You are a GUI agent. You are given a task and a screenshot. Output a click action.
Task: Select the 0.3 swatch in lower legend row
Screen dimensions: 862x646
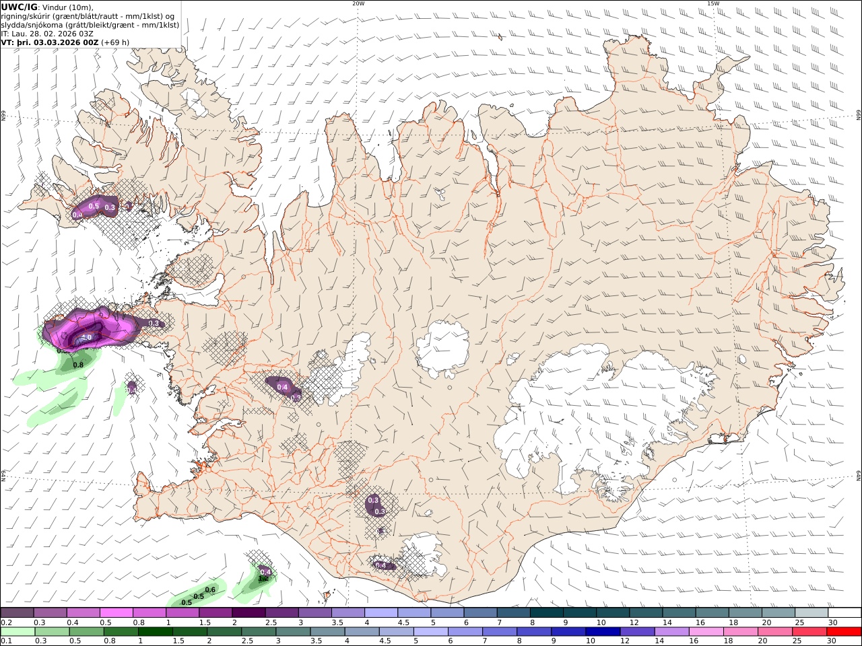(53, 632)
